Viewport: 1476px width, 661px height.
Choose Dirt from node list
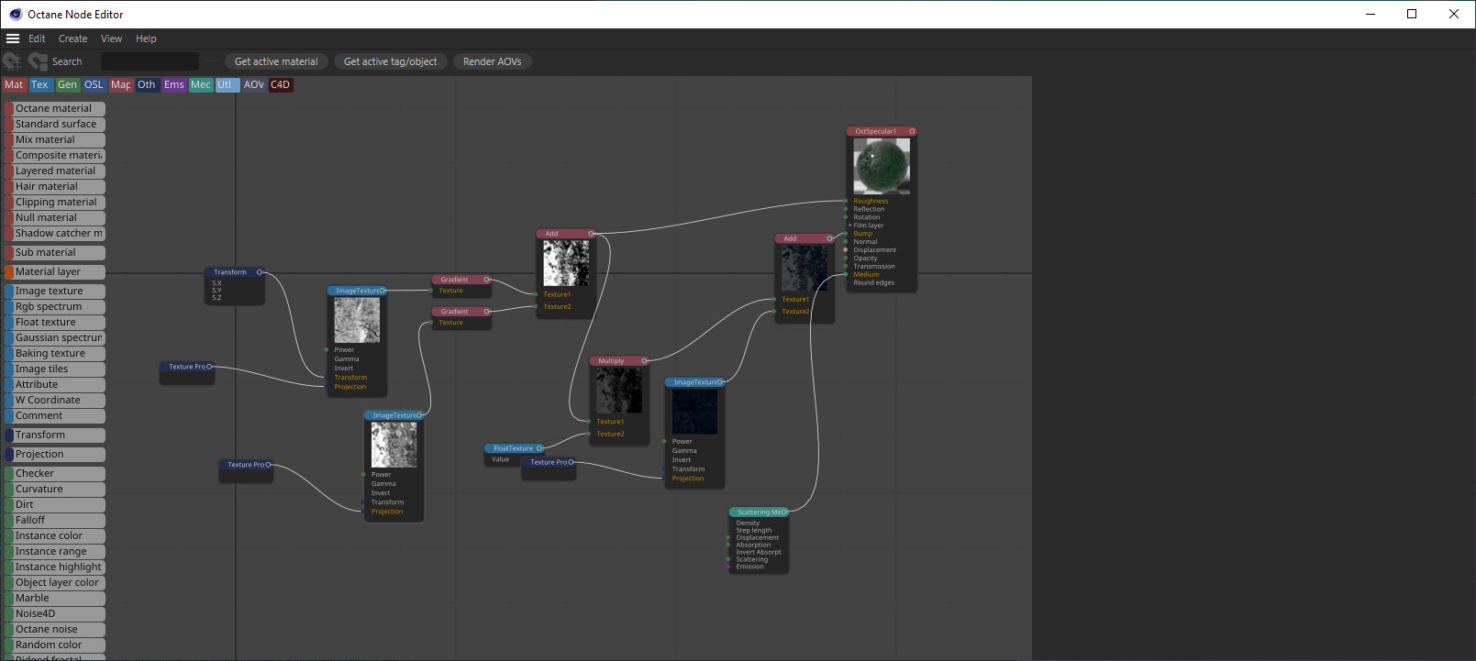(x=55, y=504)
